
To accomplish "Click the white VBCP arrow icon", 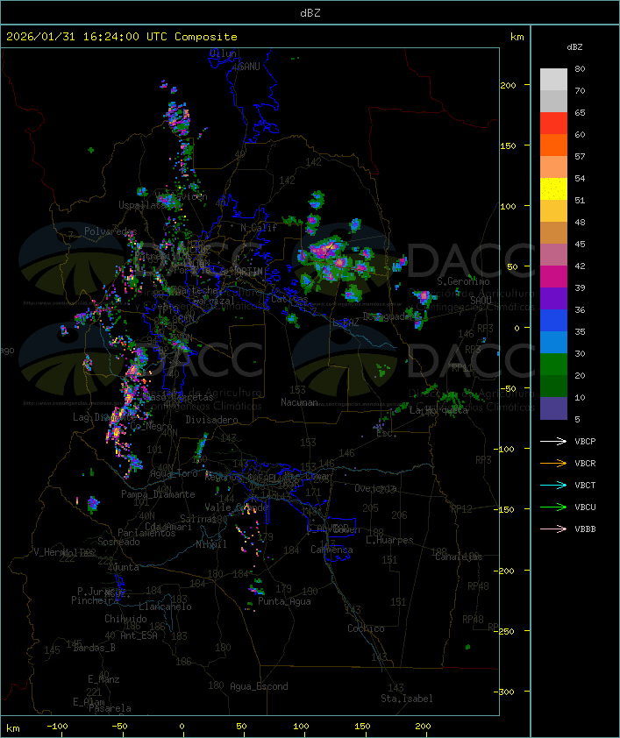I will pyautogui.click(x=554, y=441).
